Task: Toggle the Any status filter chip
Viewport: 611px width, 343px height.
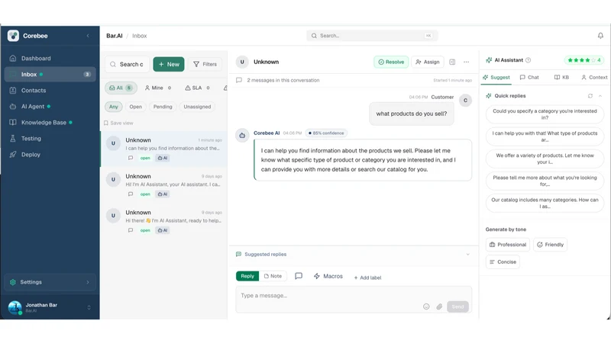Action: coord(113,107)
